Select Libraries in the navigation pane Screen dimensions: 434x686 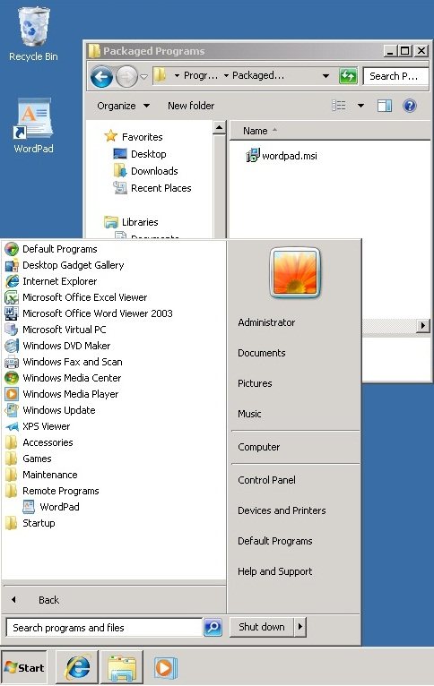131,222
